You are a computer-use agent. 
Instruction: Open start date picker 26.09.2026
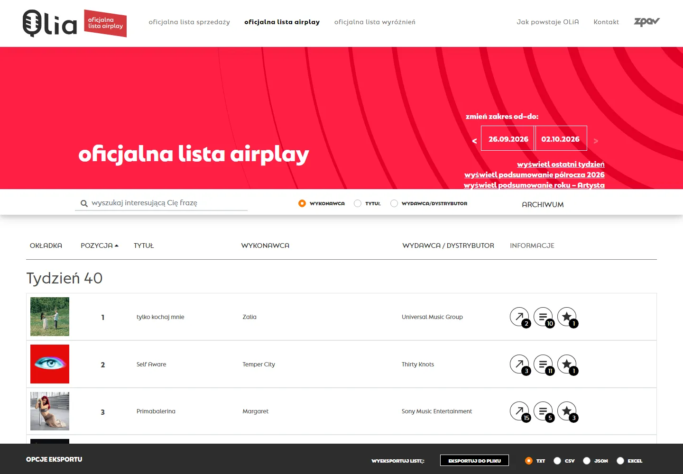[x=508, y=138]
